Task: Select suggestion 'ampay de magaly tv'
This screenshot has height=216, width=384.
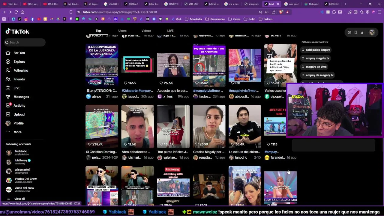Action: [x=317, y=75]
